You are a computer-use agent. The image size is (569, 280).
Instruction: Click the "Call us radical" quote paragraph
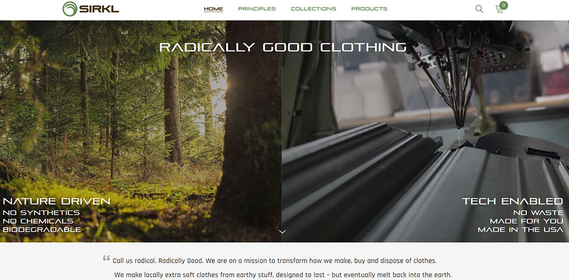282,268
